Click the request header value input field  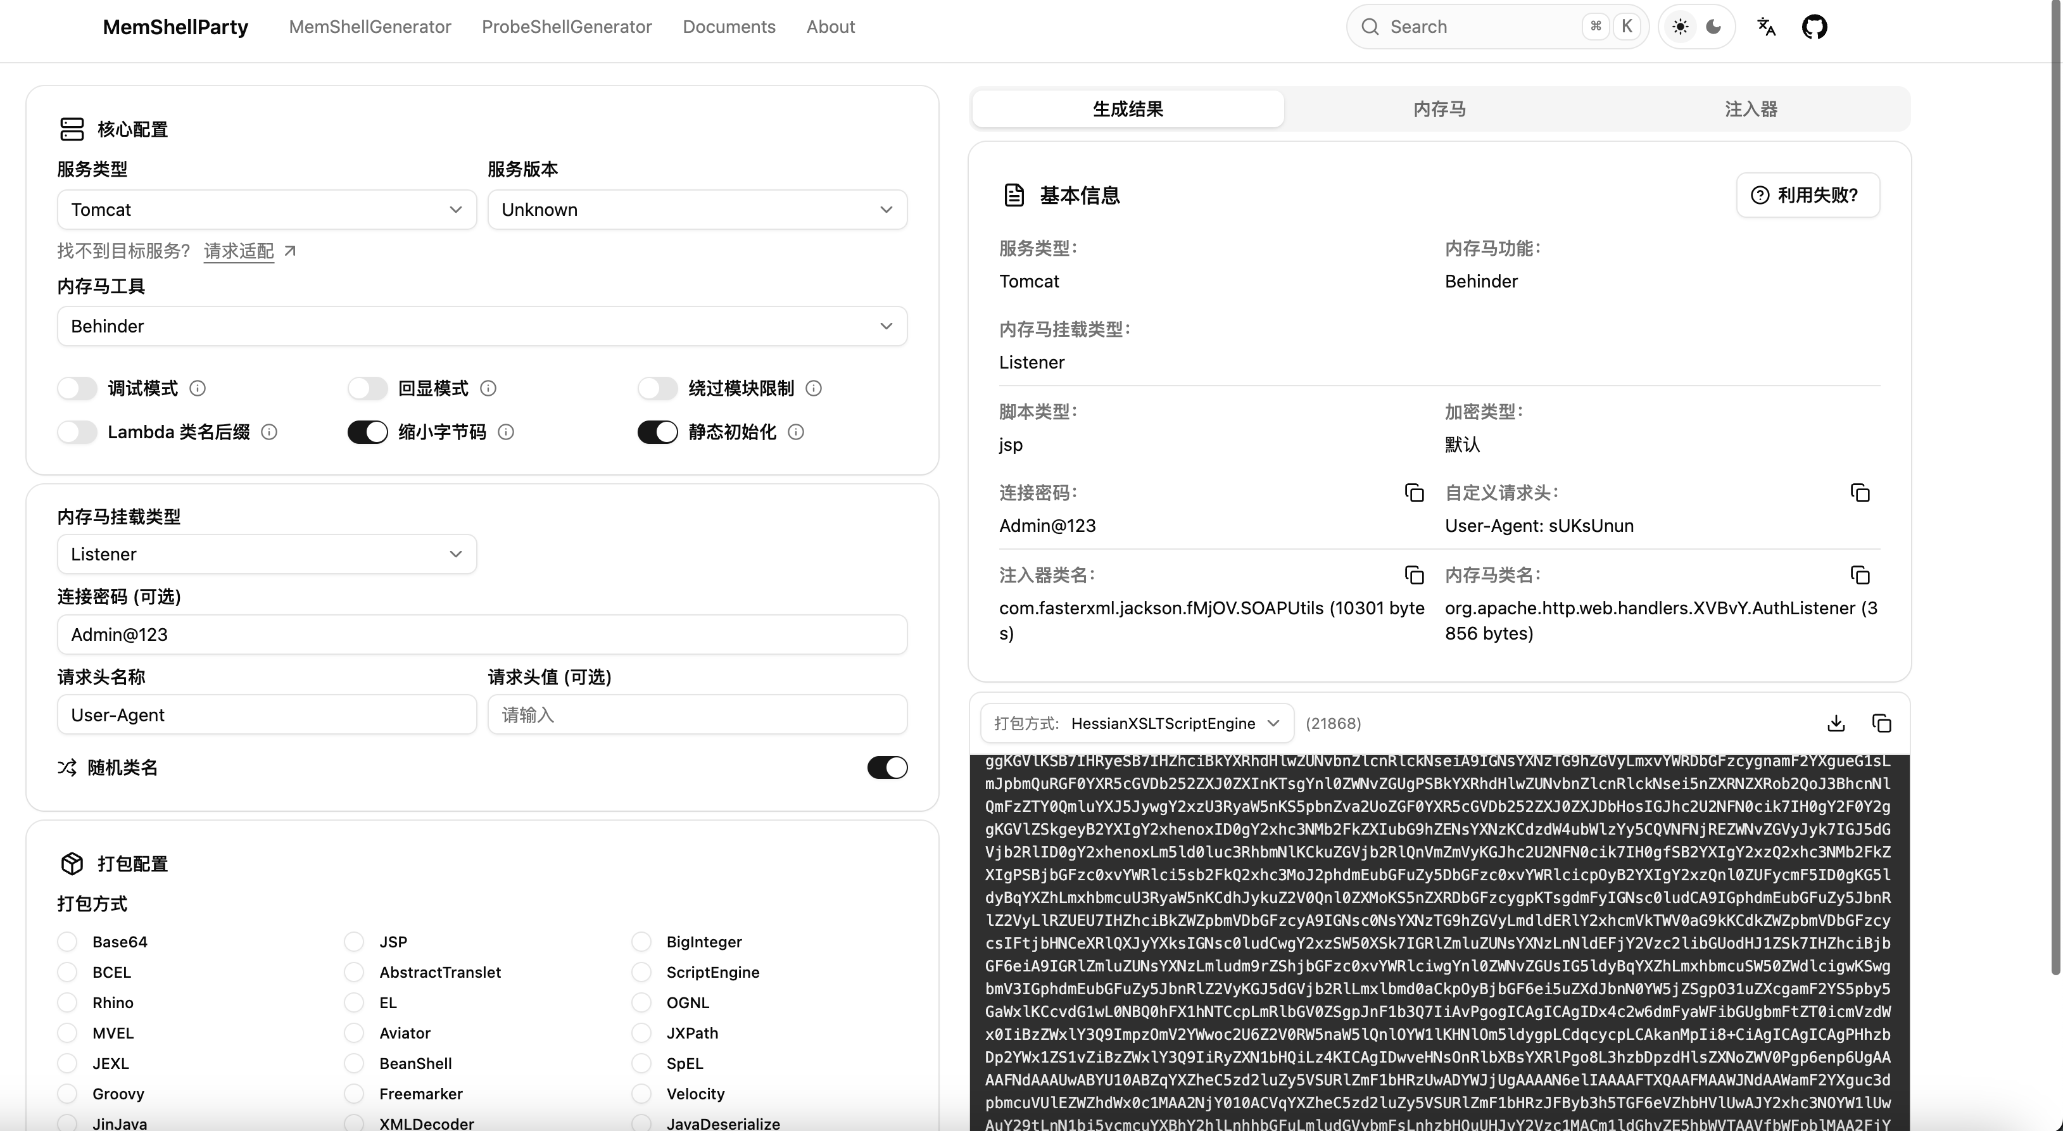[x=697, y=714]
